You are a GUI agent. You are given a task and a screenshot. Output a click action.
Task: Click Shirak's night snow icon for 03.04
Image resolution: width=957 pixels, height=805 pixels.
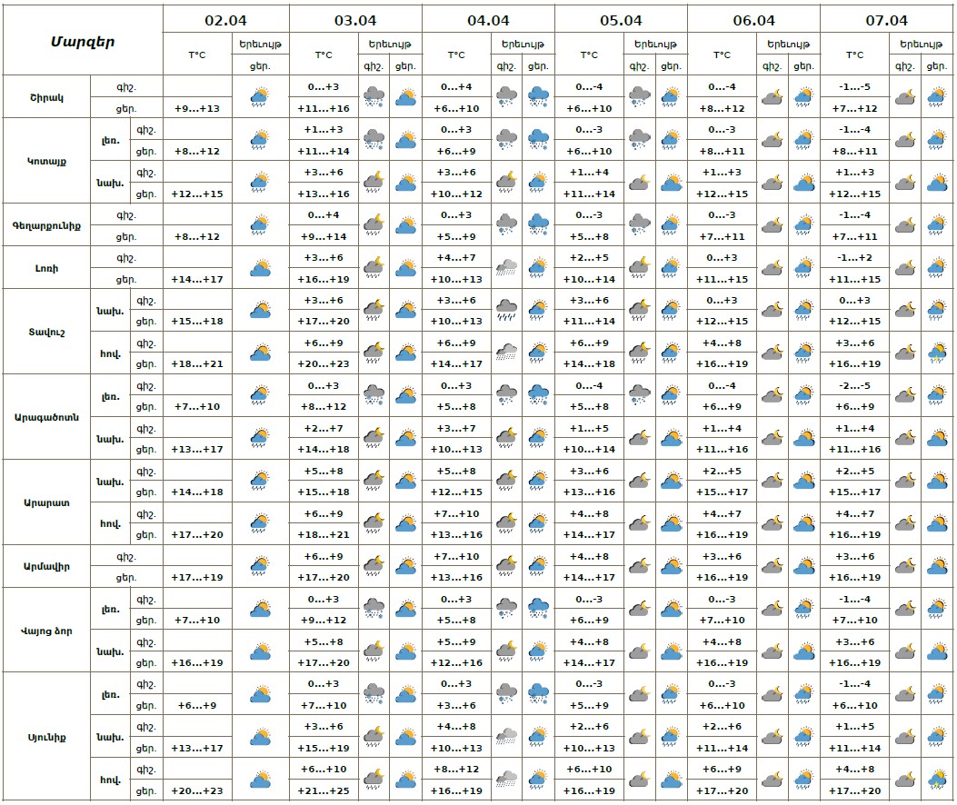(x=374, y=96)
